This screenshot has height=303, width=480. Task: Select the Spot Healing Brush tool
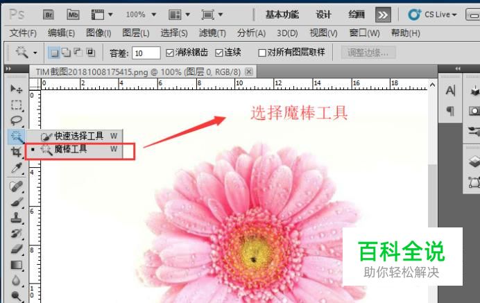click(x=16, y=186)
